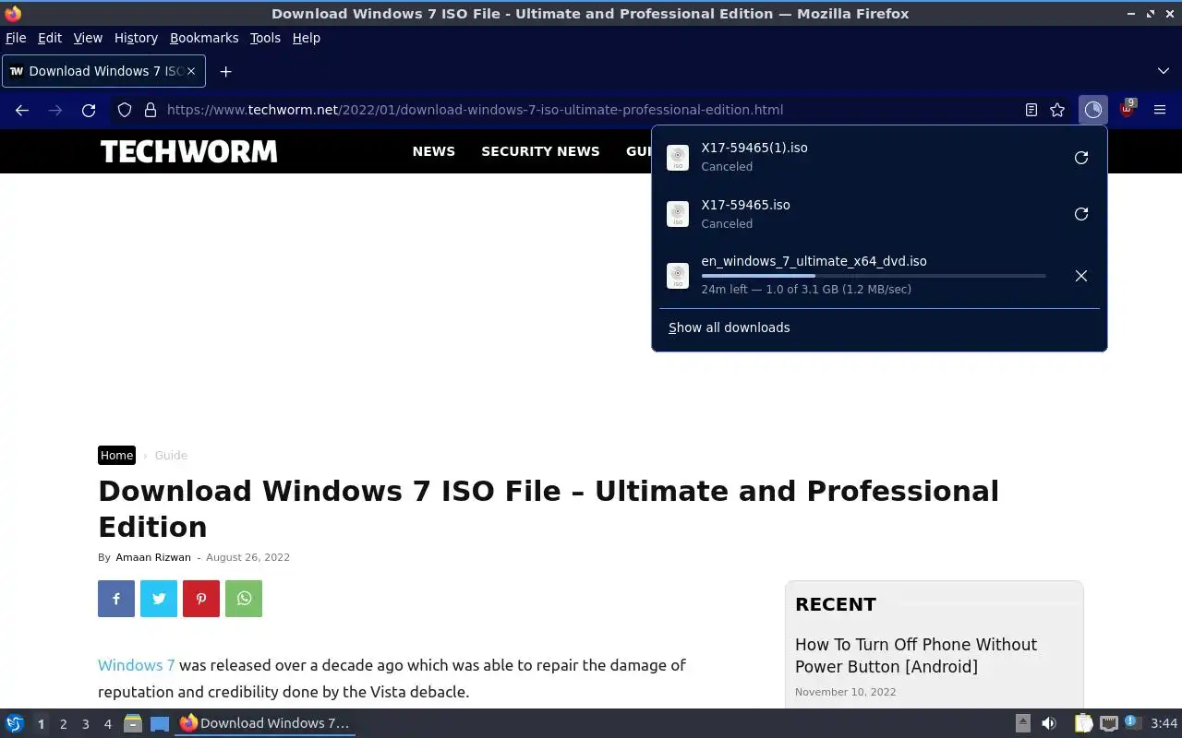Switch to workspace 2
1182x738 pixels.
63,724
